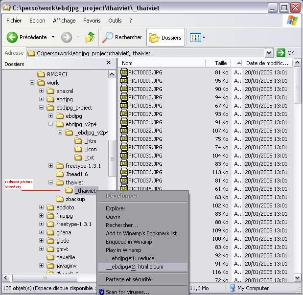The height and width of the screenshot is (295, 303).
Task: Collapse the work folder node
Action: 32,83
